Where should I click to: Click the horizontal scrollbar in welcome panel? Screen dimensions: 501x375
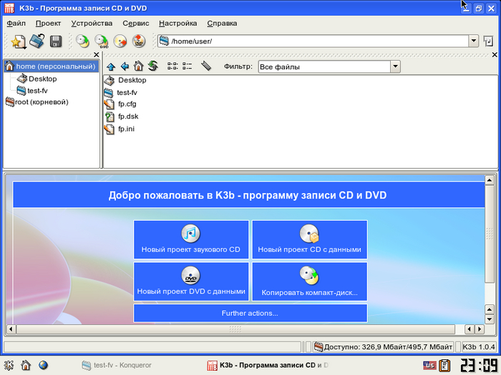pos(235,329)
